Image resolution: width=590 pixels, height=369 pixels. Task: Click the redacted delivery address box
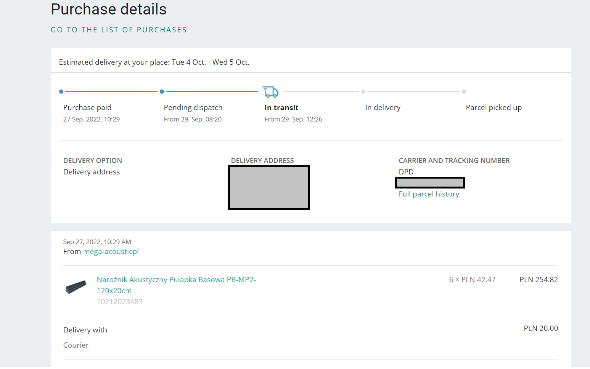269,187
